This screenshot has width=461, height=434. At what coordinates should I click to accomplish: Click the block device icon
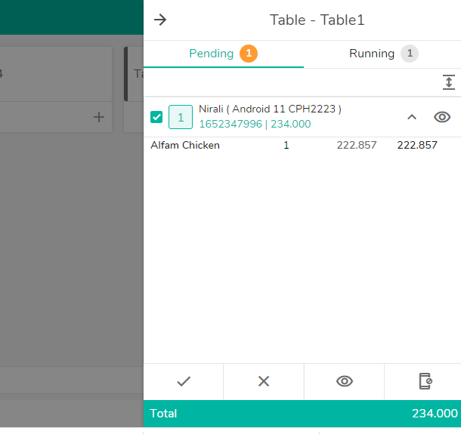[x=425, y=381]
